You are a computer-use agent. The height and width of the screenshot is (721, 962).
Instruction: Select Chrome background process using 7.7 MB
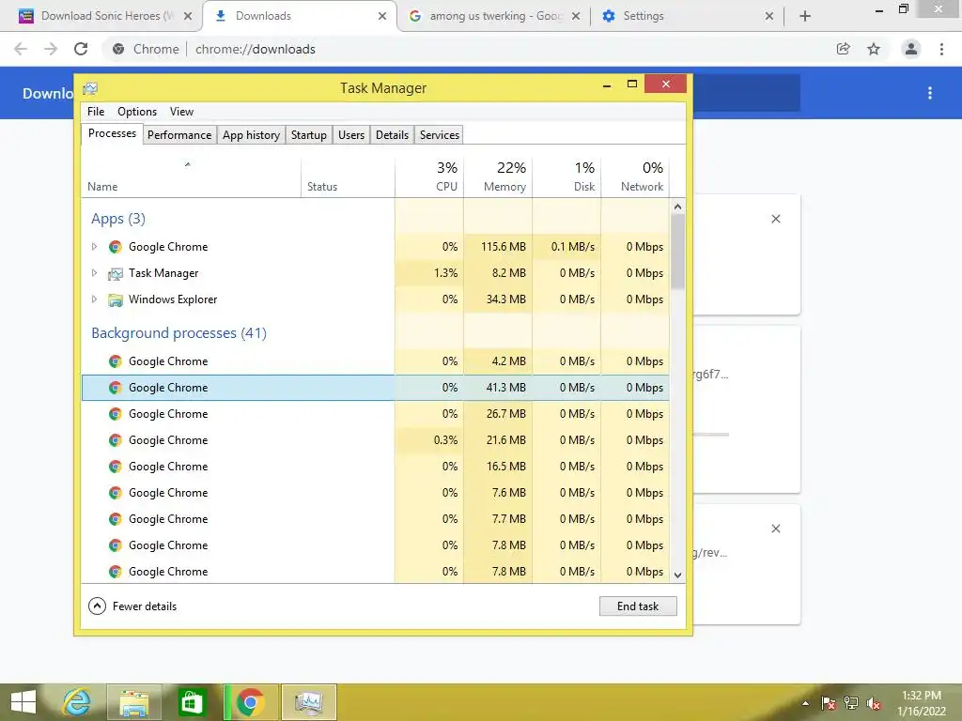tap(376, 519)
